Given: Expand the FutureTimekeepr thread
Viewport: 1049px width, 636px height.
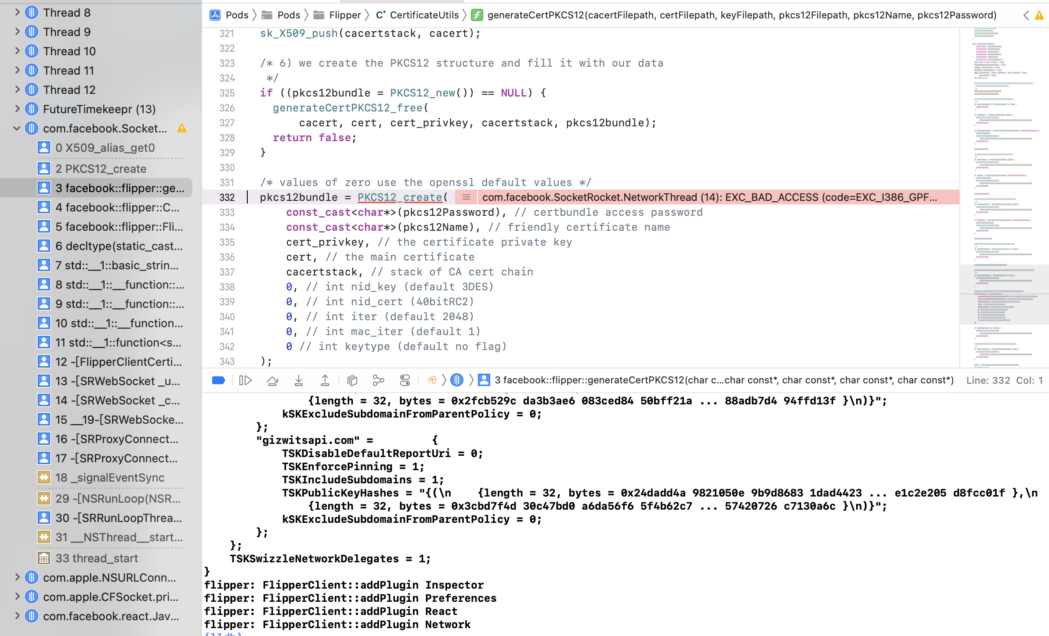Looking at the screenshot, I should 16,109.
